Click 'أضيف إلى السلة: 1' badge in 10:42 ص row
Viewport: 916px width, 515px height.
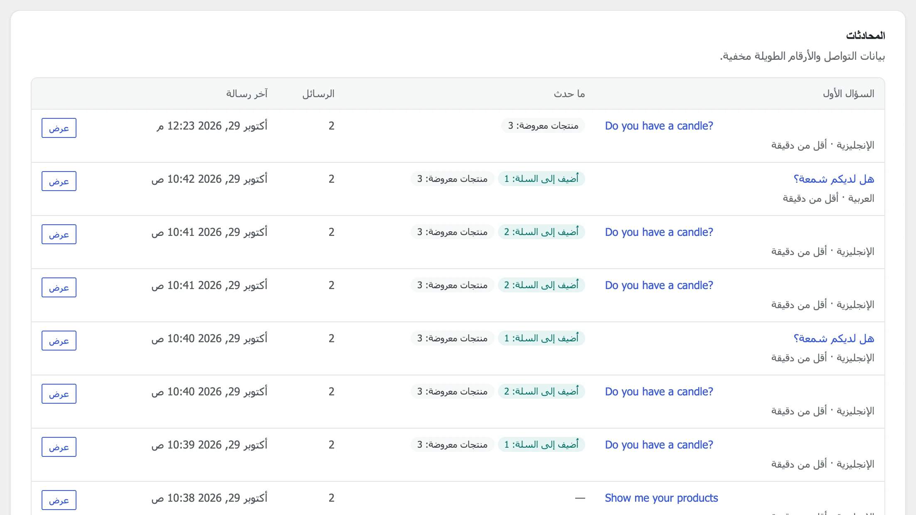[542, 179]
